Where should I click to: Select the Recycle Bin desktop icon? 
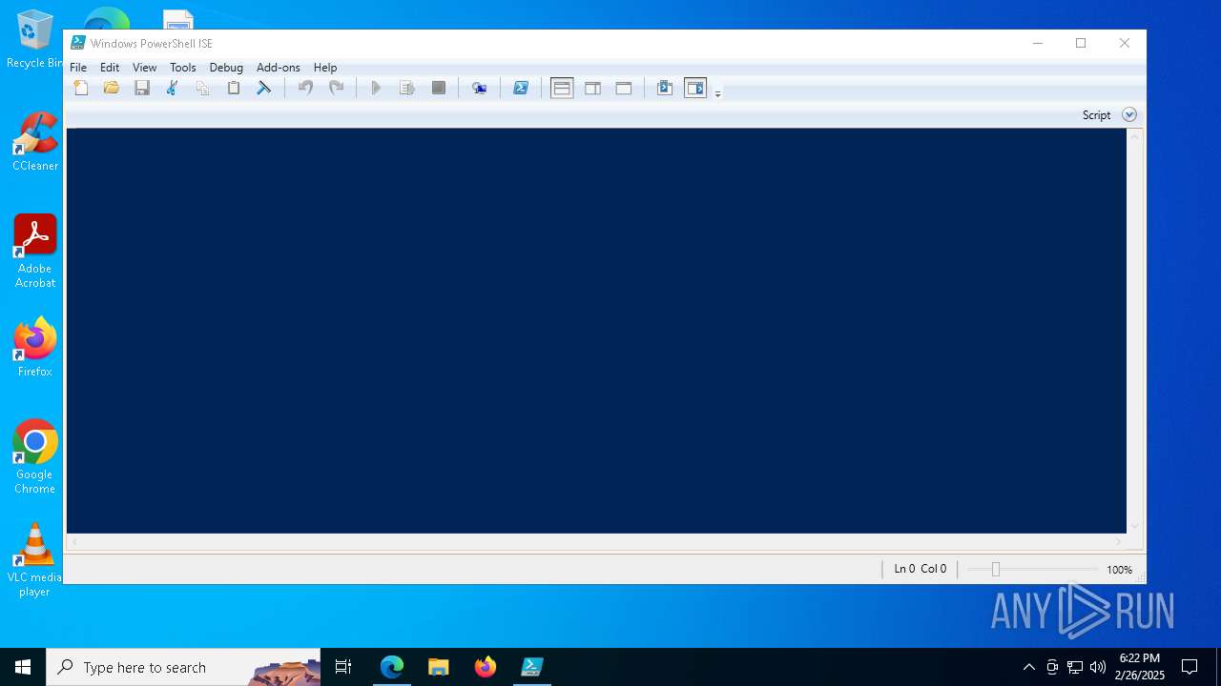(x=33, y=39)
